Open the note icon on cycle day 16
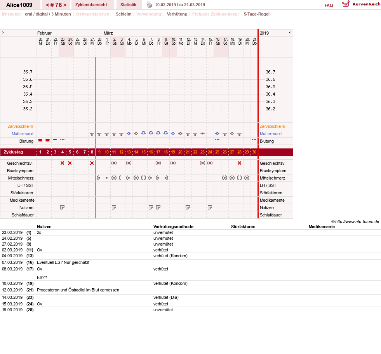The width and height of the screenshot is (381, 354). coord(151,208)
